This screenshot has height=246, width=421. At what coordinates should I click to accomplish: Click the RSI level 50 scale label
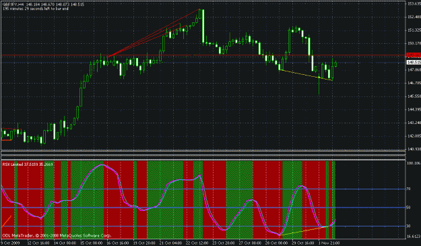pyautogui.click(x=409, y=208)
